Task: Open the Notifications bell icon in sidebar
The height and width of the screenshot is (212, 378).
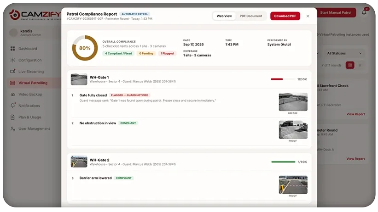Action: [x=13, y=106]
